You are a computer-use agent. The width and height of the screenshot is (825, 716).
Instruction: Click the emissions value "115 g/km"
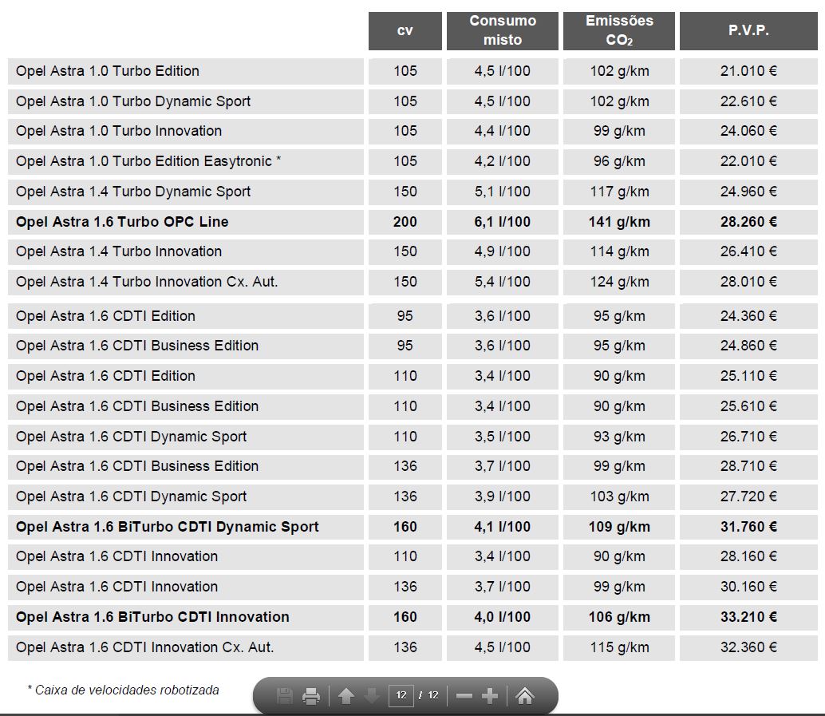619,647
